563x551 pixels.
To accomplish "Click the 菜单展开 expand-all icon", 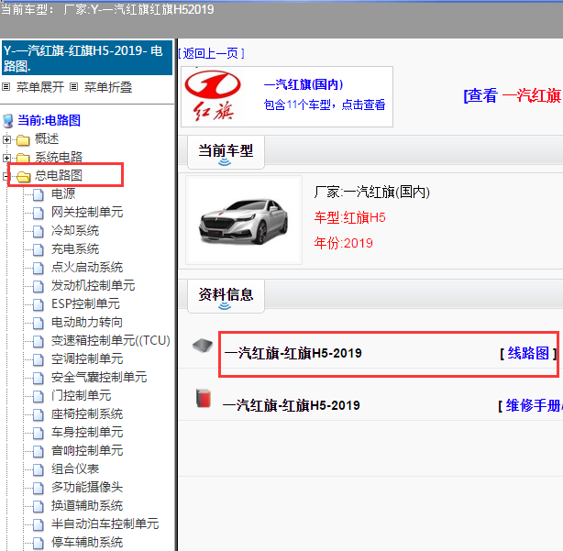I will coord(6,87).
